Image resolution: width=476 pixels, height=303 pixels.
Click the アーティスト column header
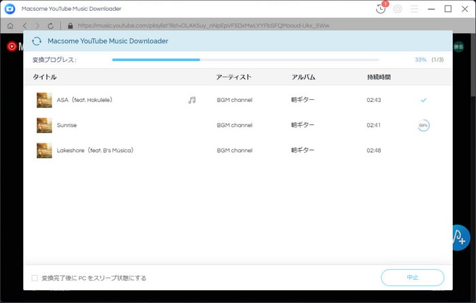234,77
